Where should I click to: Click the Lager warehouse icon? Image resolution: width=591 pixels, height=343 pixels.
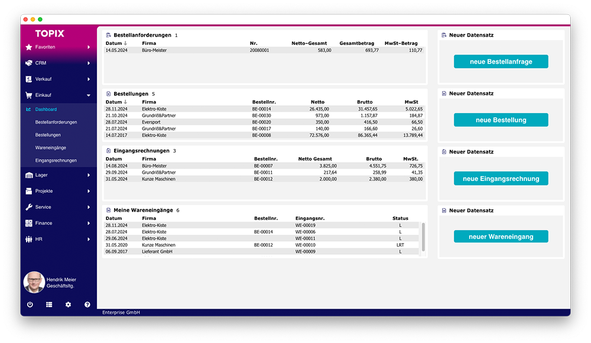(29, 175)
